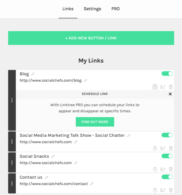Viewport: 182px width, 195px height.
Task: Click Add New Button / Link
Action: 91,38
